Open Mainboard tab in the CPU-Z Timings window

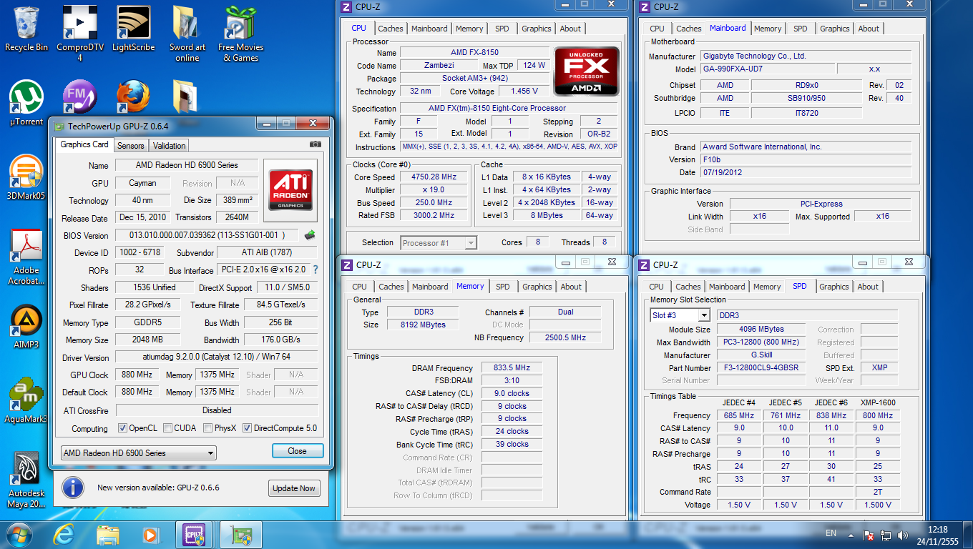430,287
